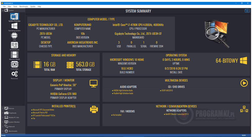Screen dimensions: 252x137
Task: Select the Network category icon
Action: (x=6, y=126)
